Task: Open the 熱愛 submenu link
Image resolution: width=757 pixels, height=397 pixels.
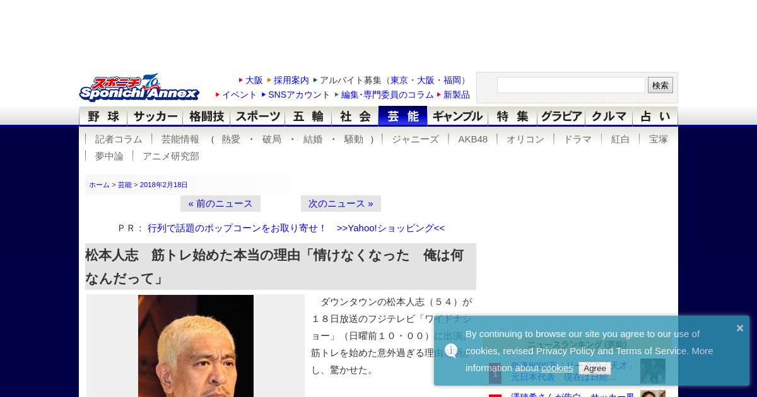Action: tap(231, 139)
